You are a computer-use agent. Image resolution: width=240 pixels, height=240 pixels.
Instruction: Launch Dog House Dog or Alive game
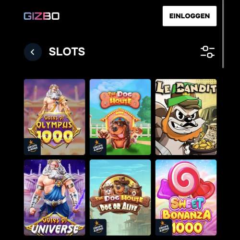[x=120, y=197]
